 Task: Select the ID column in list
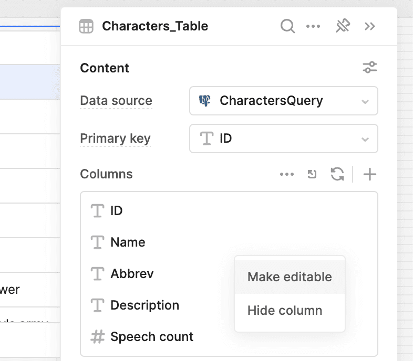(116, 211)
